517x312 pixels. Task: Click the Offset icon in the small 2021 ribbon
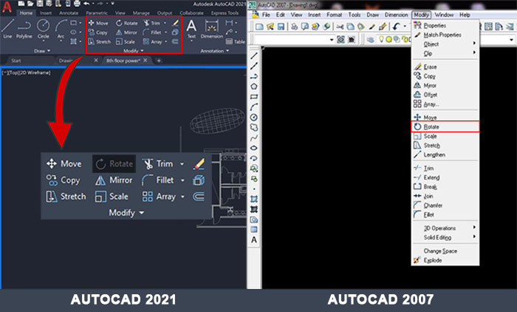pos(176,41)
